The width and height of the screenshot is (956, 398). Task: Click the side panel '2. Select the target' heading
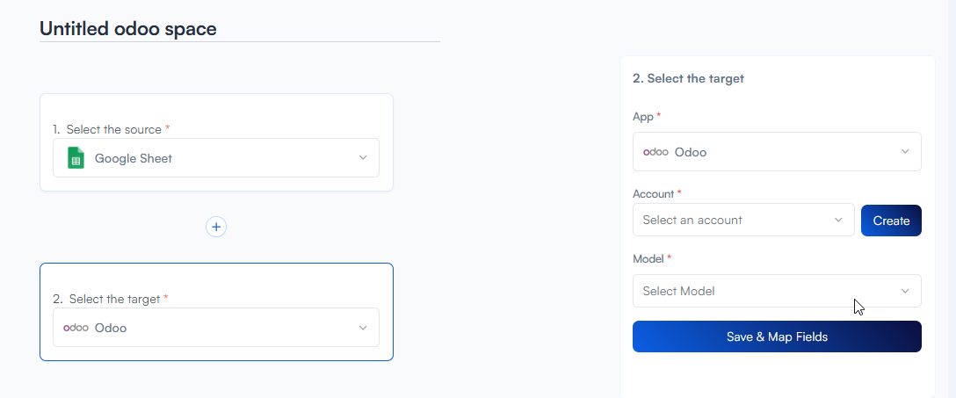[x=688, y=78]
